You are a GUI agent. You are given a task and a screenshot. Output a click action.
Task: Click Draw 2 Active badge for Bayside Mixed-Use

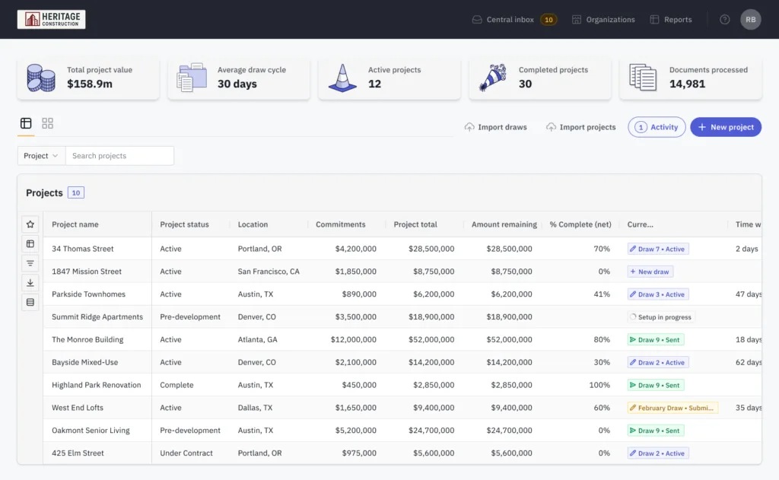point(658,363)
